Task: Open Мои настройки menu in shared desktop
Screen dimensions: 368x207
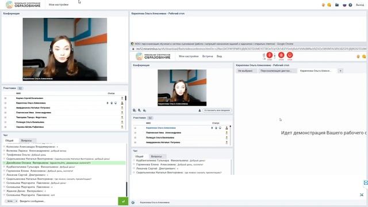Action: tap(189, 56)
